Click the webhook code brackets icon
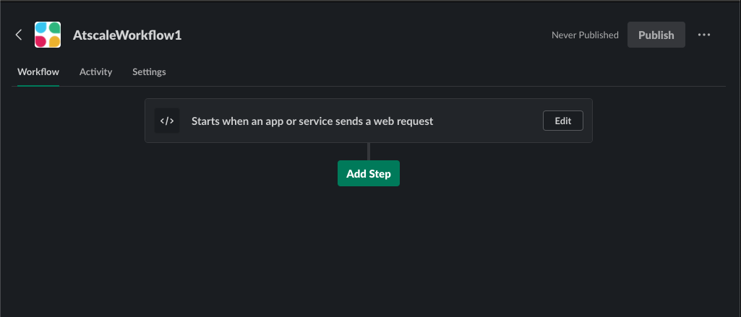 coord(167,121)
